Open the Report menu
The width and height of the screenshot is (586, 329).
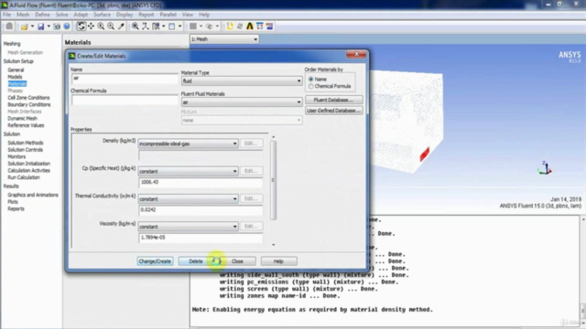(x=146, y=15)
